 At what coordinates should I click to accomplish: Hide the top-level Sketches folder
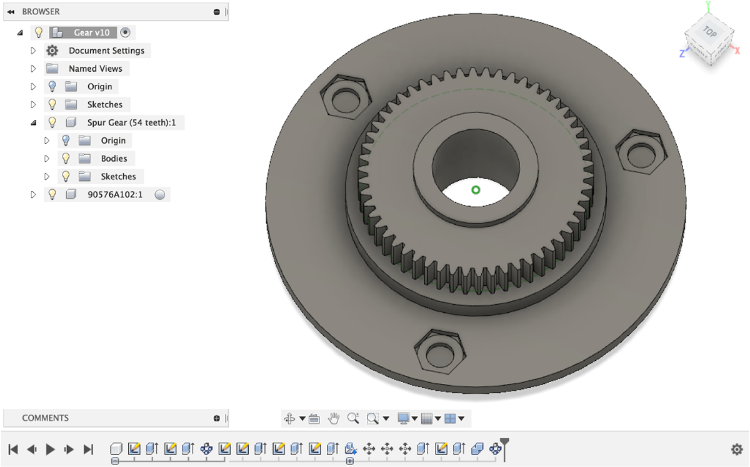pyautogui.click(x=52, y=104)
